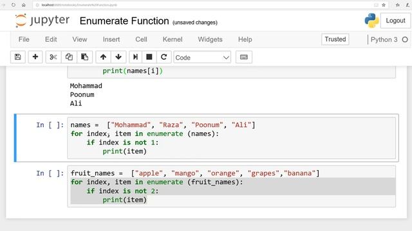Click the output text Mohammad
The width and height of the screenshot is (412, 231).
(x=86, y=86)
